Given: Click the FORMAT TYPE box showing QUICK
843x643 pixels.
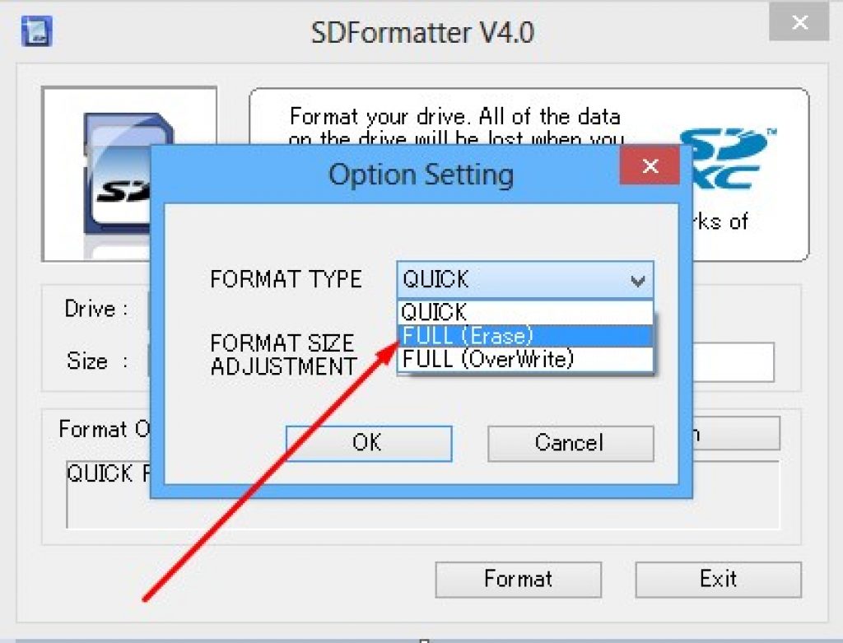Looking at the screenshot, I should (512, 280).
